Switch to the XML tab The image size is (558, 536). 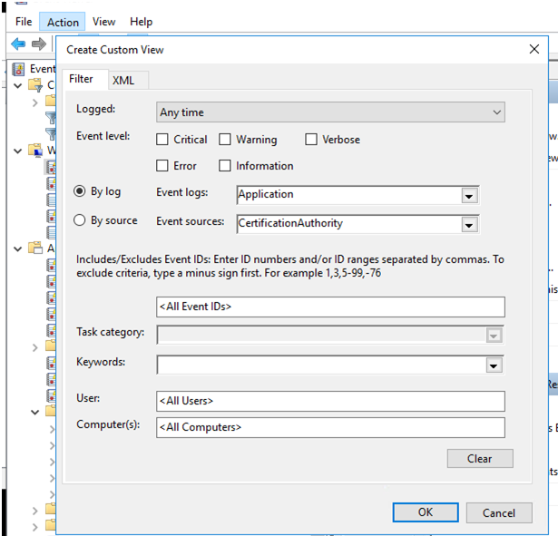pos(123,80)
